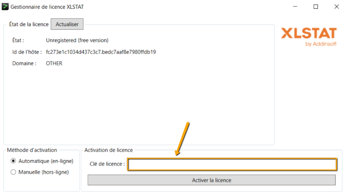Select Automatique (en-ligne) activation method
This screenshot has width=348, height=196.
coord(13,161)
